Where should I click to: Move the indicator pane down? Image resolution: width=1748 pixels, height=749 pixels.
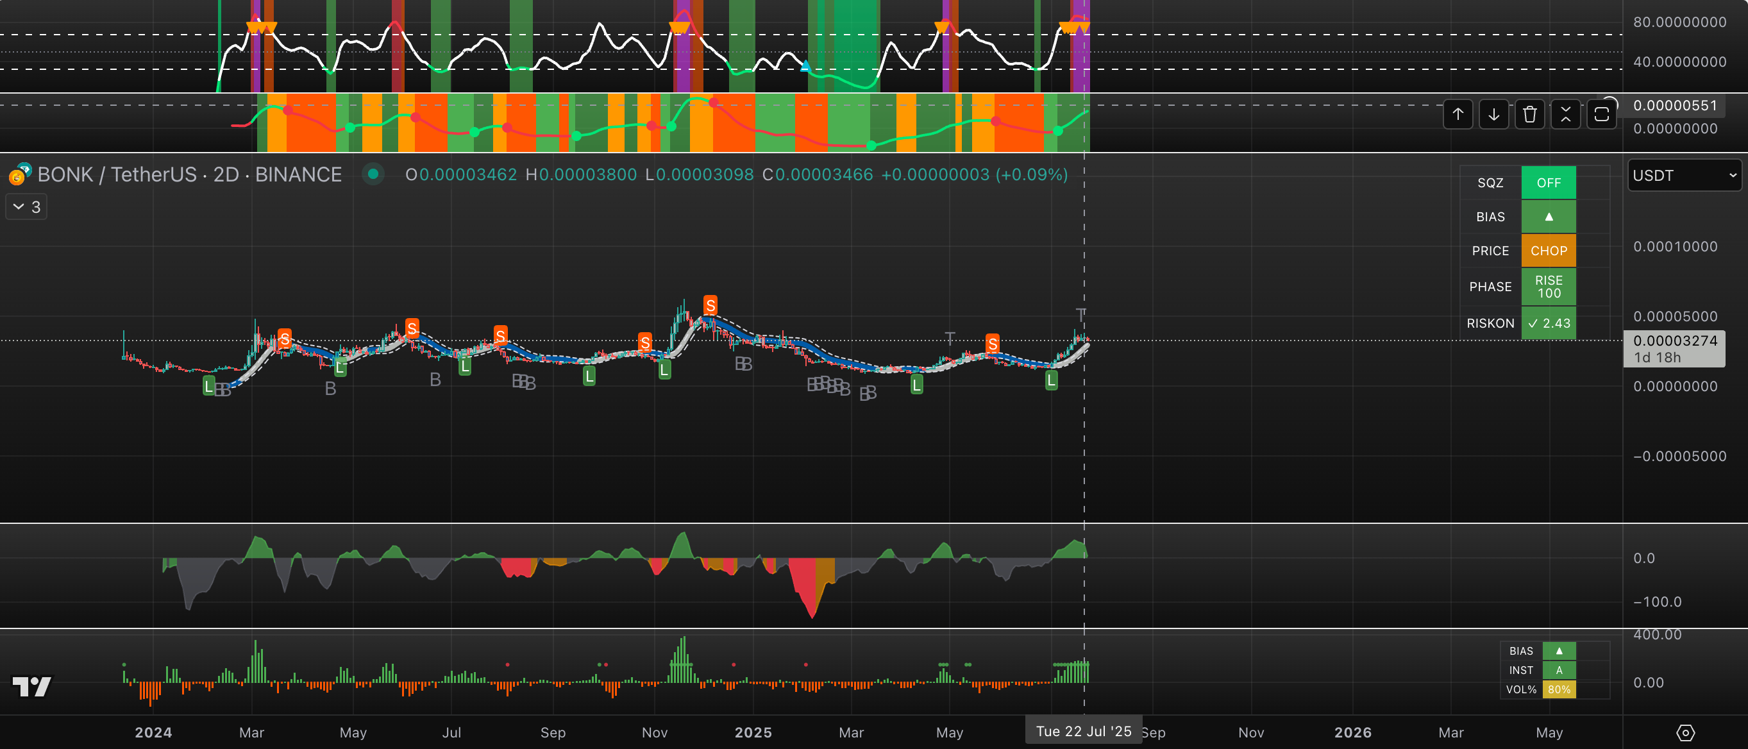point(1493,114)
